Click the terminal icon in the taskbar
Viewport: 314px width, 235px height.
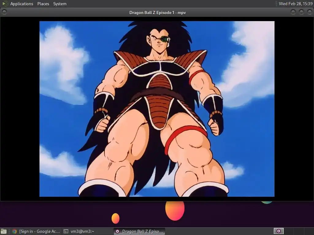click(x=66, y=231)
